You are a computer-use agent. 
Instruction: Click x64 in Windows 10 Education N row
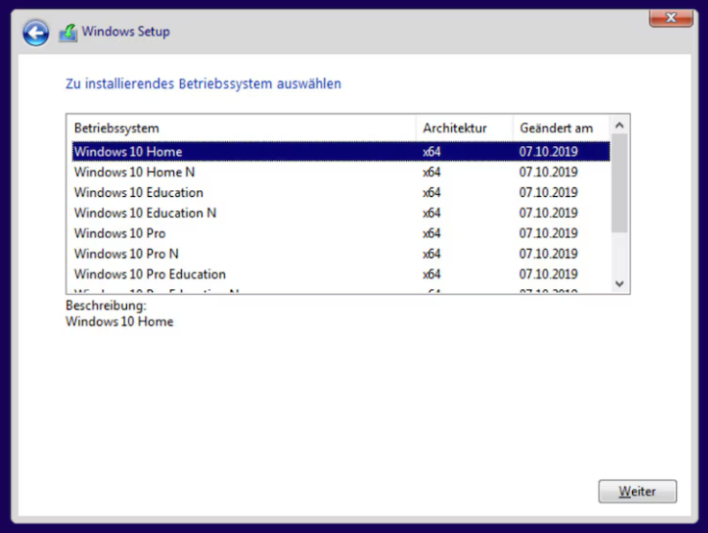432,213
